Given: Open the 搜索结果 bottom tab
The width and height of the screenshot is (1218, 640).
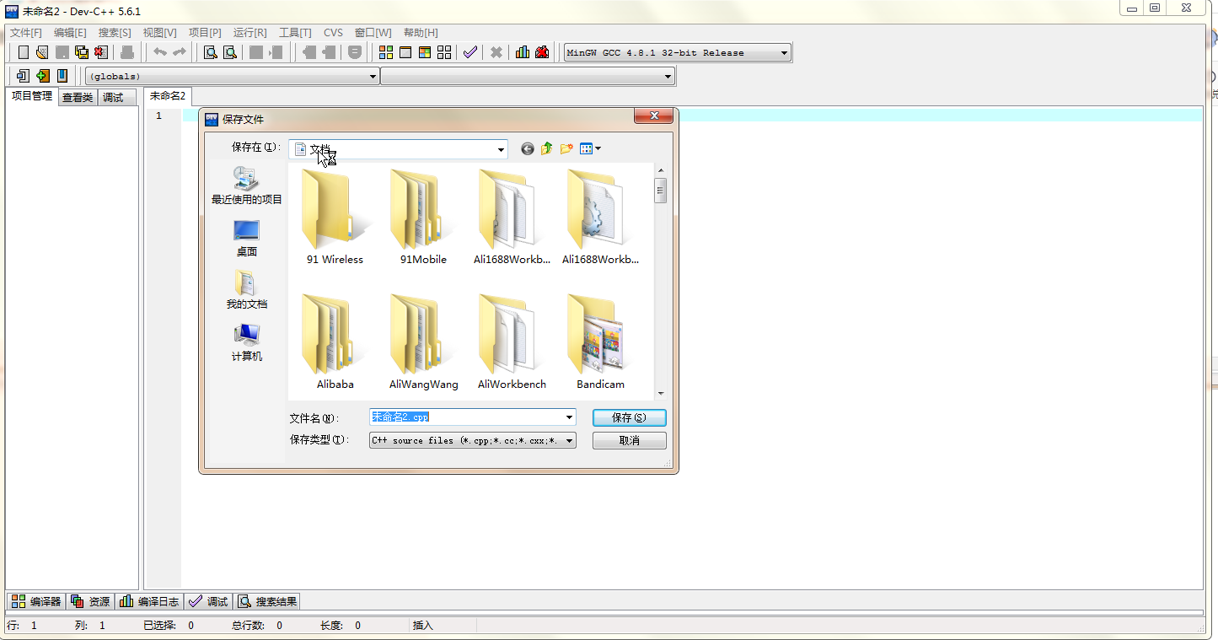Looking at the screenshot, I should pyautogui.click(x=267, y=601).
